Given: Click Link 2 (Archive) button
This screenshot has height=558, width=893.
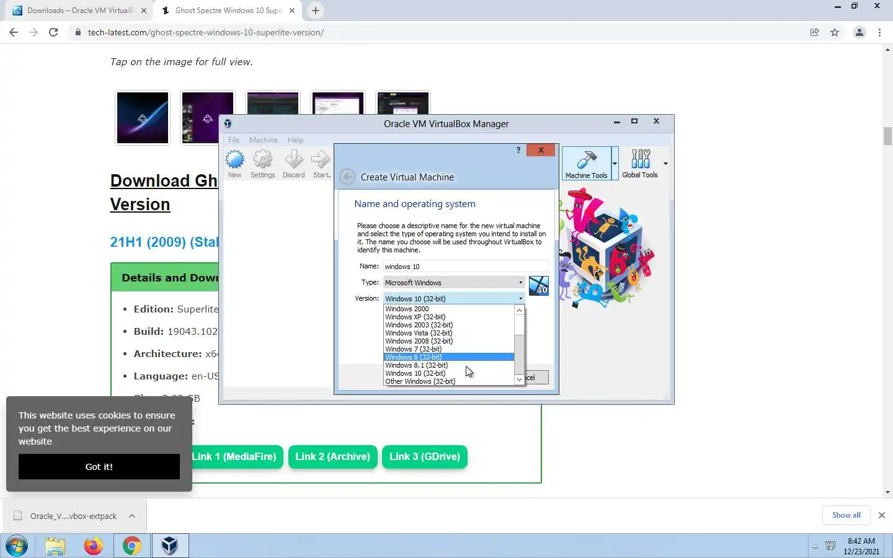Looking at the screenshot, I should [x=332, y=457].
